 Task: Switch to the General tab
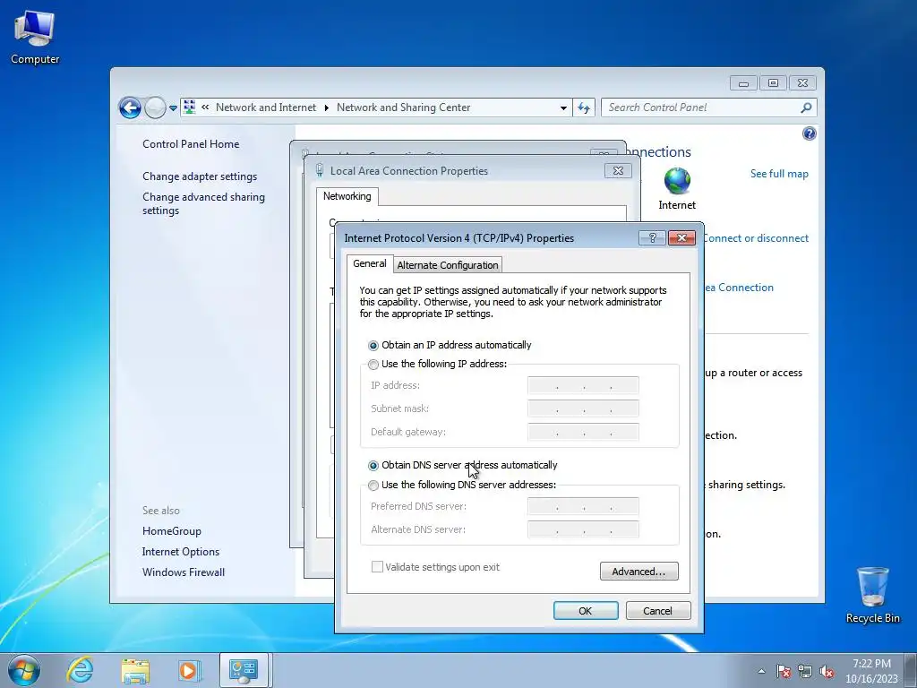pyautogui.click(x=370, y=264)
